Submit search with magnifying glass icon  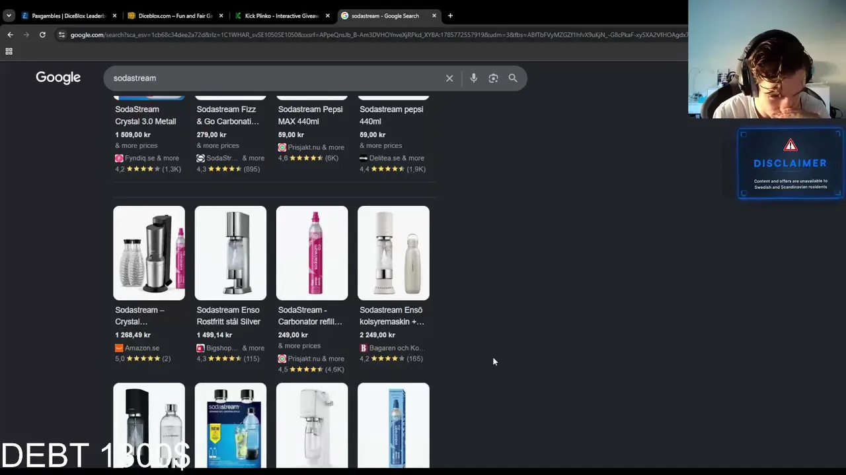click(513, 79)
